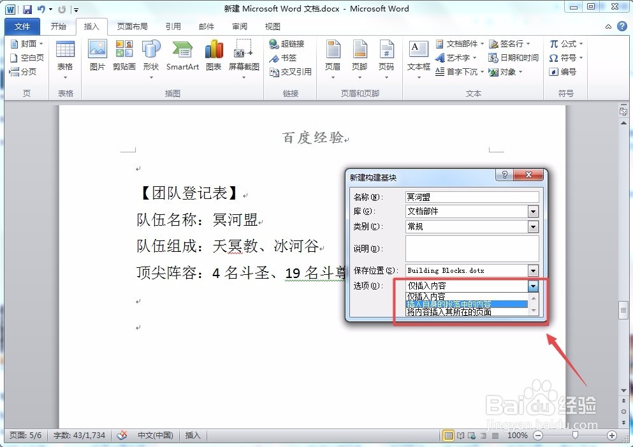This screenshot has height=447, width=633.
Task: Insert a Signature Line (签名行)
Action: (x=509, y=43)
